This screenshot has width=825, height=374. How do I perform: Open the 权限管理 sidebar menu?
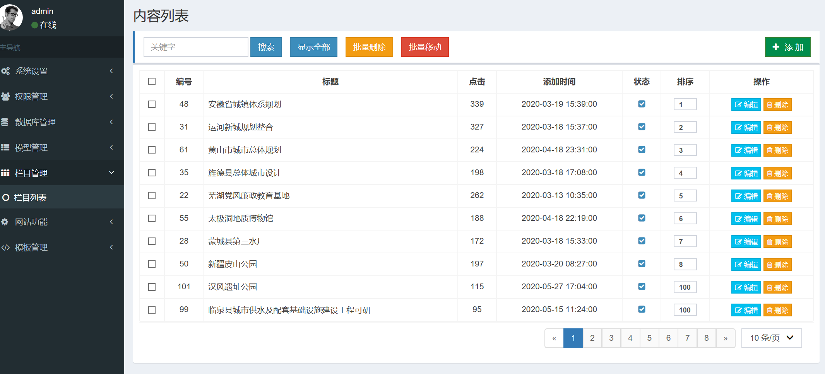[x=62, y=97]
